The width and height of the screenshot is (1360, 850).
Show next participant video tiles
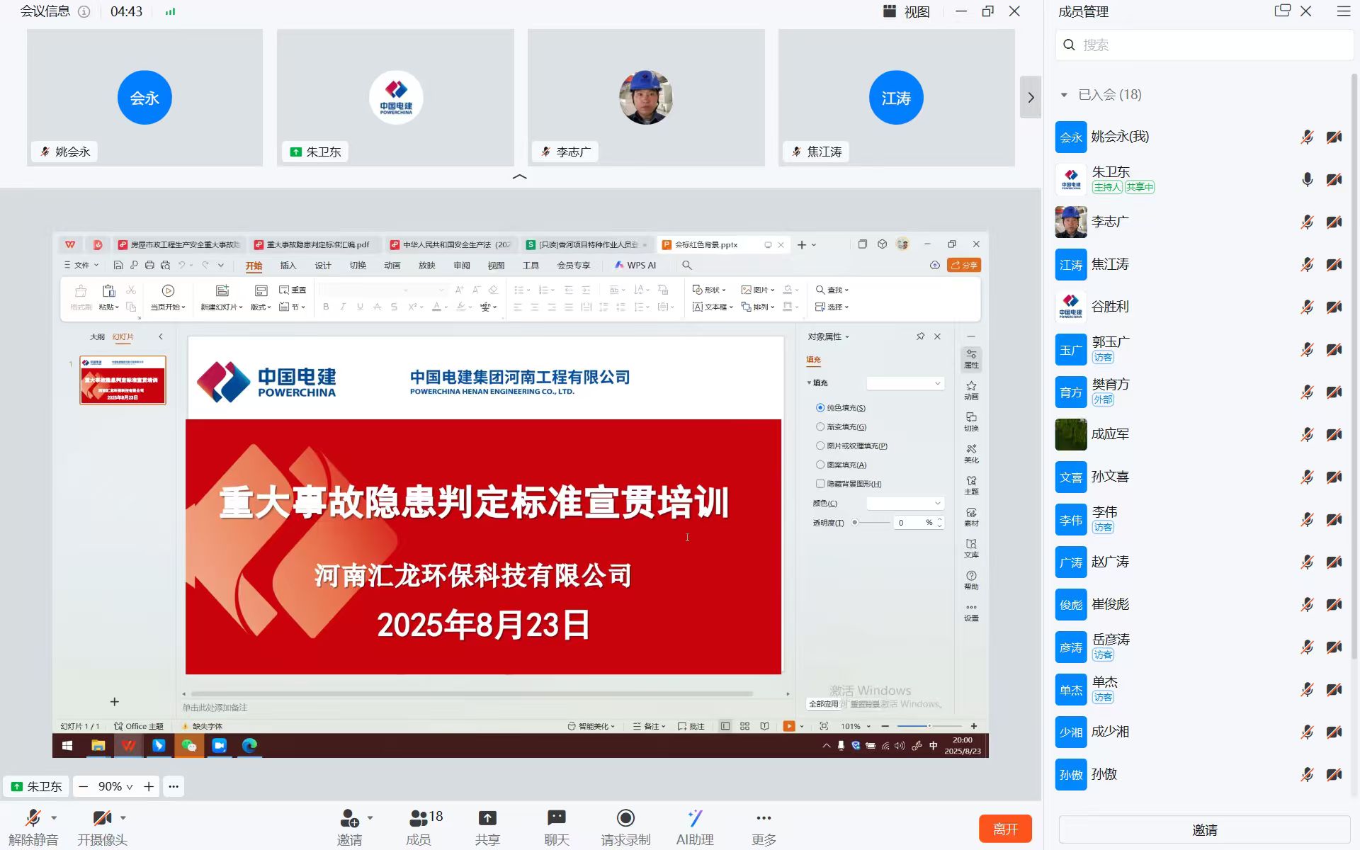point(1031,97)
